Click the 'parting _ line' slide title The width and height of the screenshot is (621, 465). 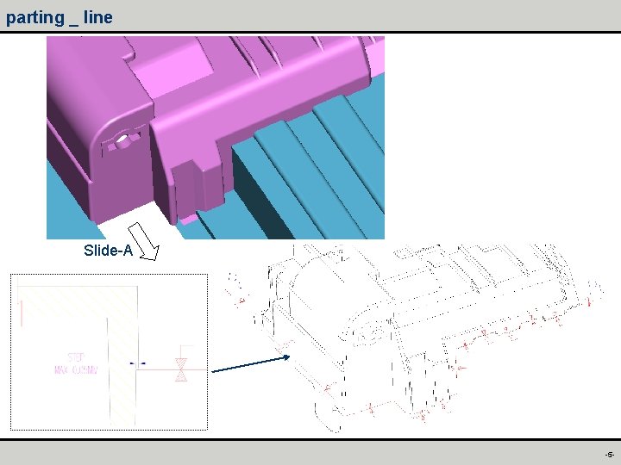tap(60, 17)
